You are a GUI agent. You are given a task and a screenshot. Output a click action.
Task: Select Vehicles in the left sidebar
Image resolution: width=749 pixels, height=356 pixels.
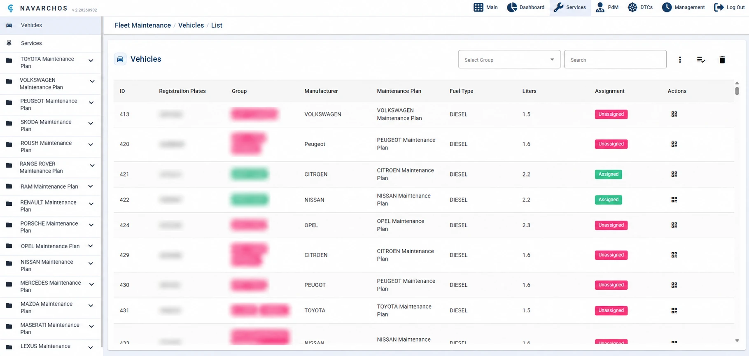click(50, 25)
